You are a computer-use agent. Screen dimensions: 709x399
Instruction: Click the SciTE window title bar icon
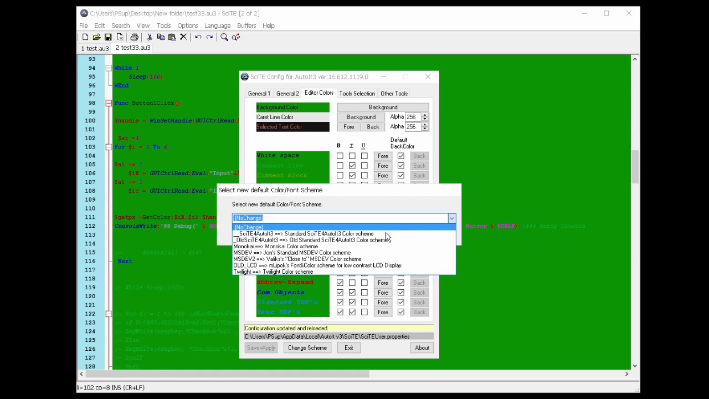pyautogui.click(x=84, y=13)
